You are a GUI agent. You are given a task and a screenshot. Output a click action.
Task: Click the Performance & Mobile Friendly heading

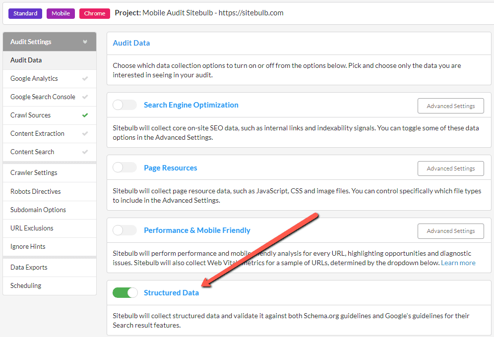[x=197, y=230]
